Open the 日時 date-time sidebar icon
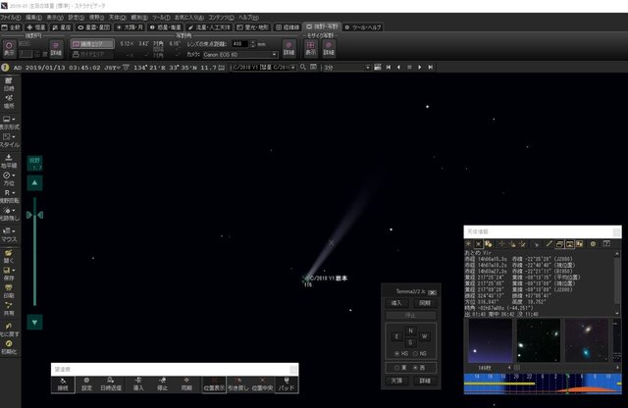Image resolution: width=628 pixels, height=408 pixels. click(9, 84)
